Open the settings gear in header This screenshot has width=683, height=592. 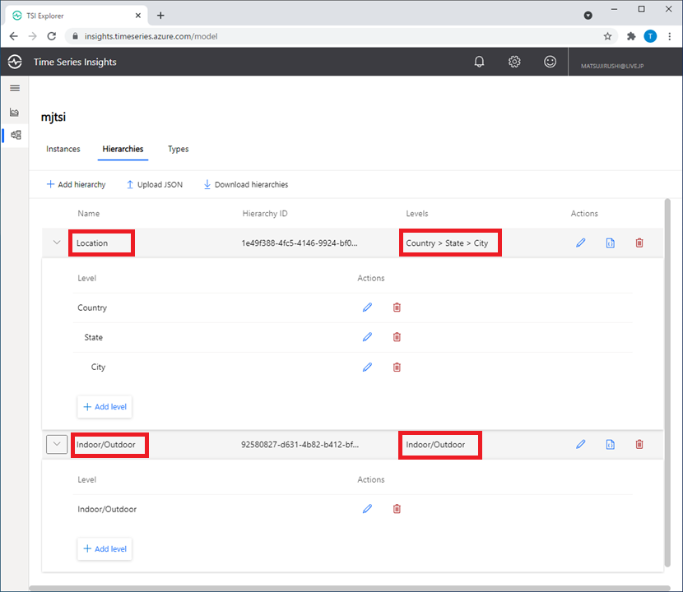click(x=514, y=62)
